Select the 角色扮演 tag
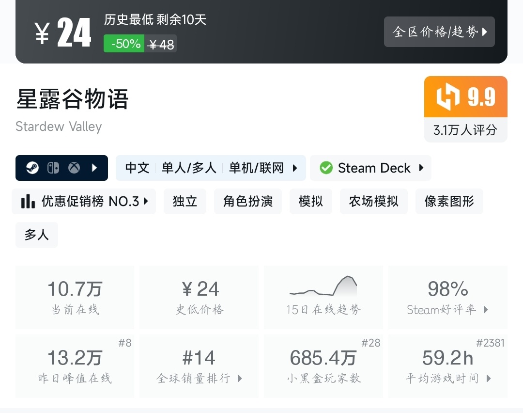Viewport: 523px width, 413px height. (248, 201)
